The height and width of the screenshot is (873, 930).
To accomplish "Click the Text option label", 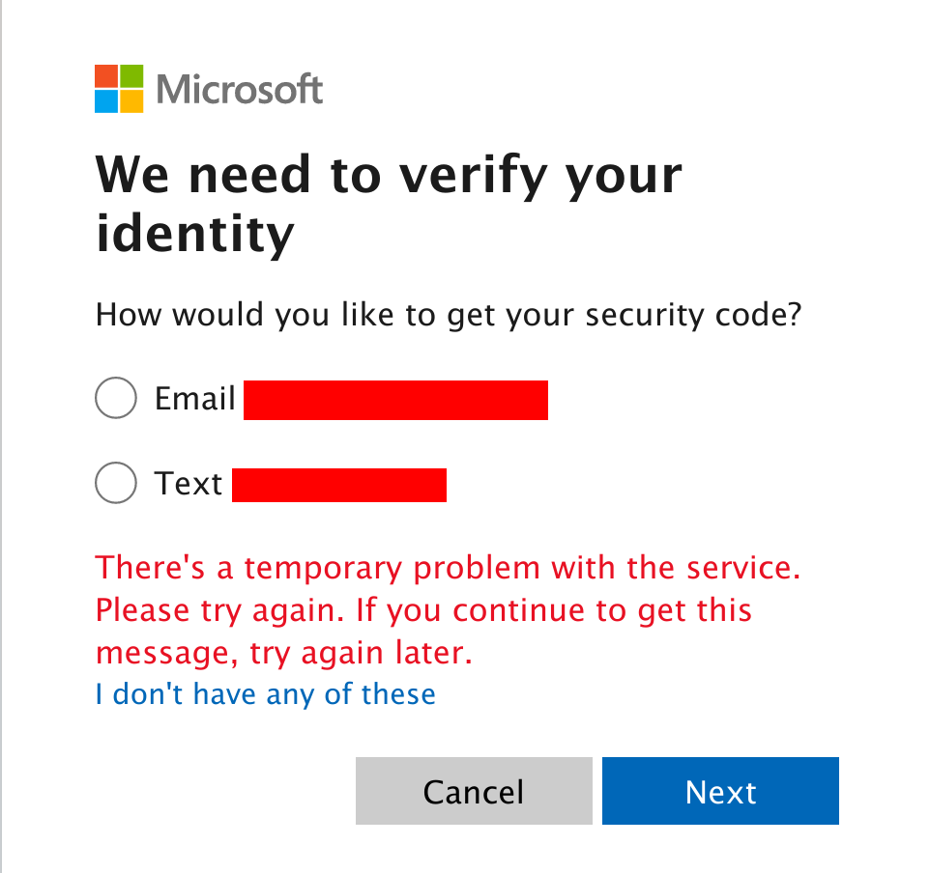I will [188, 484].
